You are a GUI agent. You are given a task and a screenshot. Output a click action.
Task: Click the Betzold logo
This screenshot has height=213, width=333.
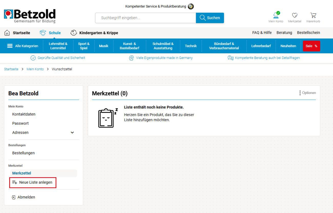click(x=30, y=16)
